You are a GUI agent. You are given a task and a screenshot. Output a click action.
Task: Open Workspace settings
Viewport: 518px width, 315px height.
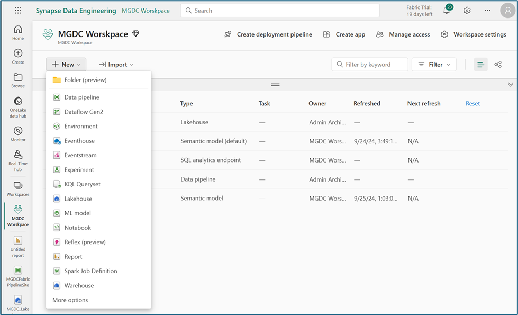[x=474, y=34]
